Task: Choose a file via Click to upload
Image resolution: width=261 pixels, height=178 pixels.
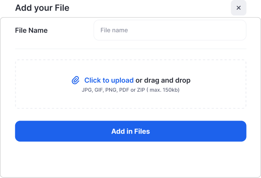Action: tap(109, 80)
